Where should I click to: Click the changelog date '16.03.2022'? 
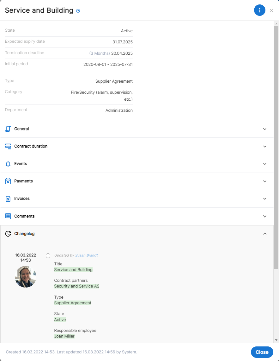click(26, 255)
